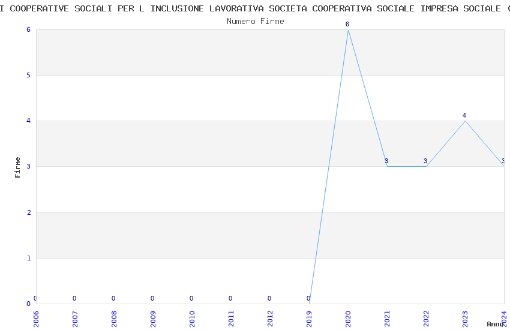510x330 pixels.
Task: Click the 2020 year label on the x-axis
Action: coord(349,319)
